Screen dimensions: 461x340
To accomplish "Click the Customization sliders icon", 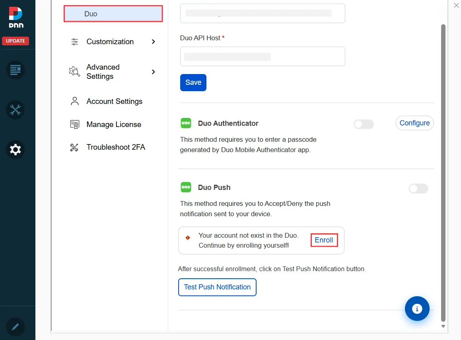I will pos(75,42).
